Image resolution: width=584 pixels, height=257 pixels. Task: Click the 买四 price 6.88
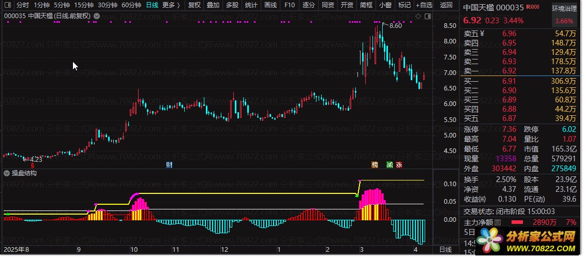pos(509,109)
